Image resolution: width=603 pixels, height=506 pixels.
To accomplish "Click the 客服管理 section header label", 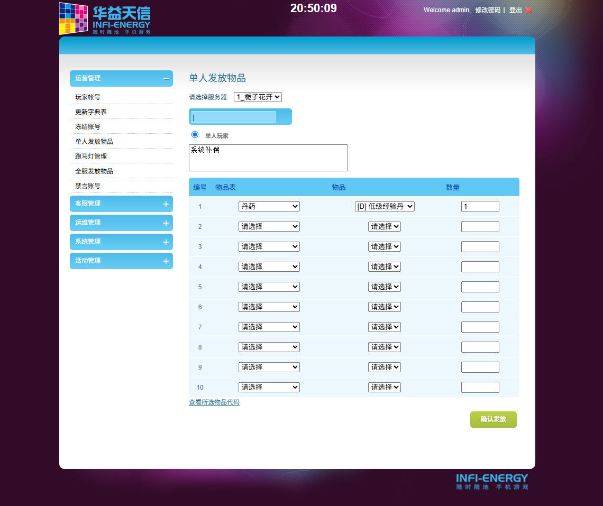I will (x=88, y=204).
